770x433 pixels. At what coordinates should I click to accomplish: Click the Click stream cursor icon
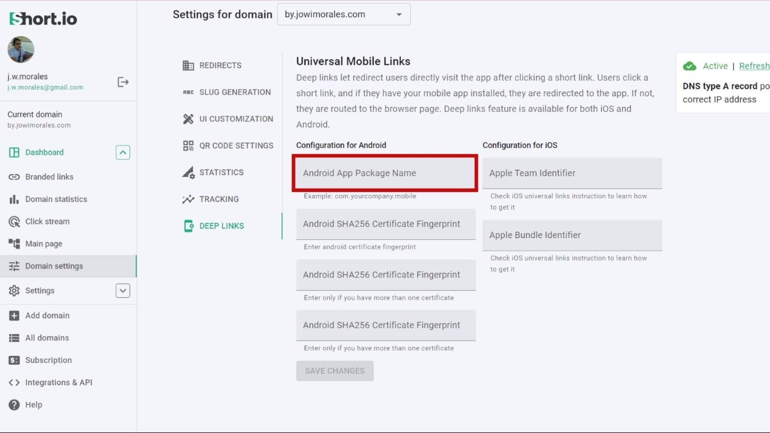(x=14, y=221)
